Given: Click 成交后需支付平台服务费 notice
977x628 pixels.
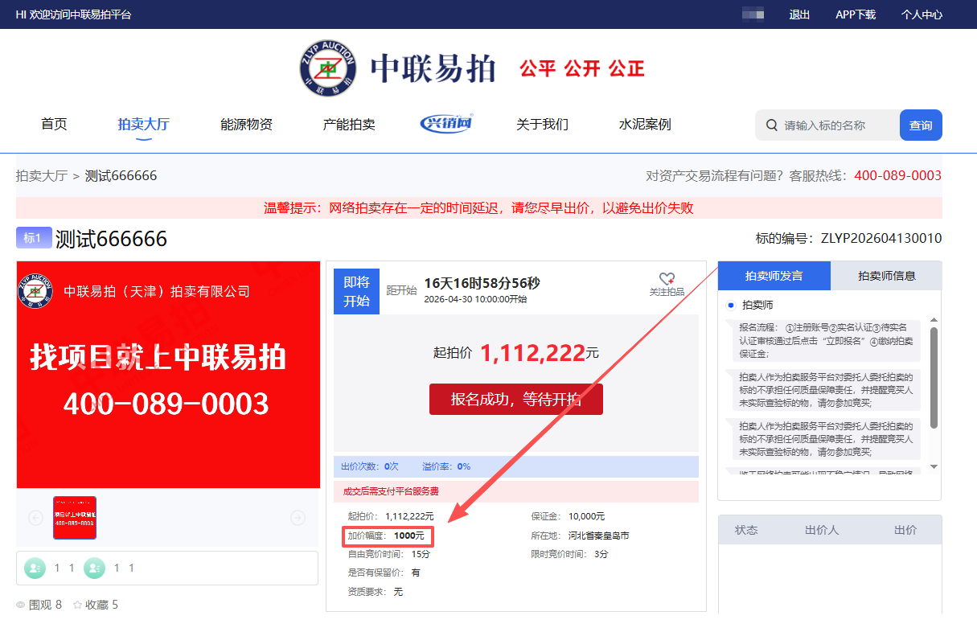Looking at the screenshot, I should pyautogui.click(x=391, y=491).
